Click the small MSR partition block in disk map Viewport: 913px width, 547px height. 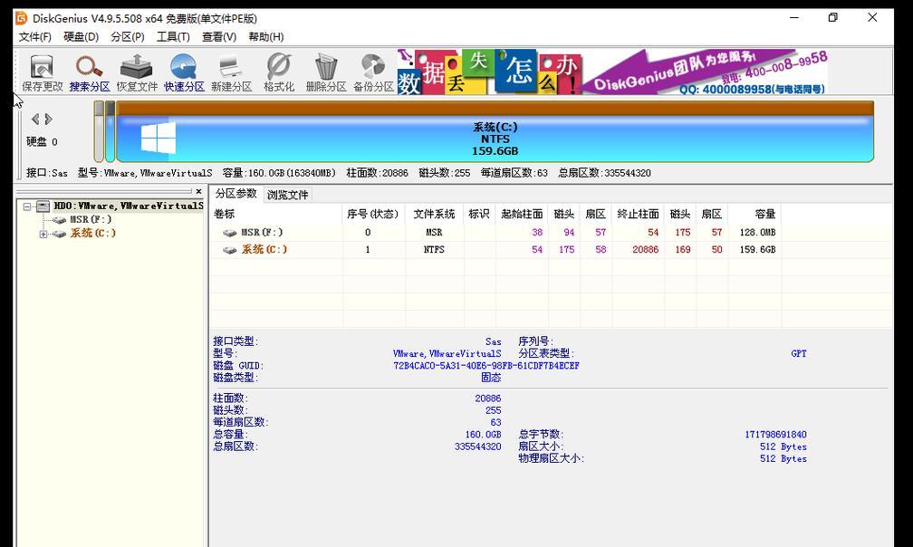click(x=110, y=131)
